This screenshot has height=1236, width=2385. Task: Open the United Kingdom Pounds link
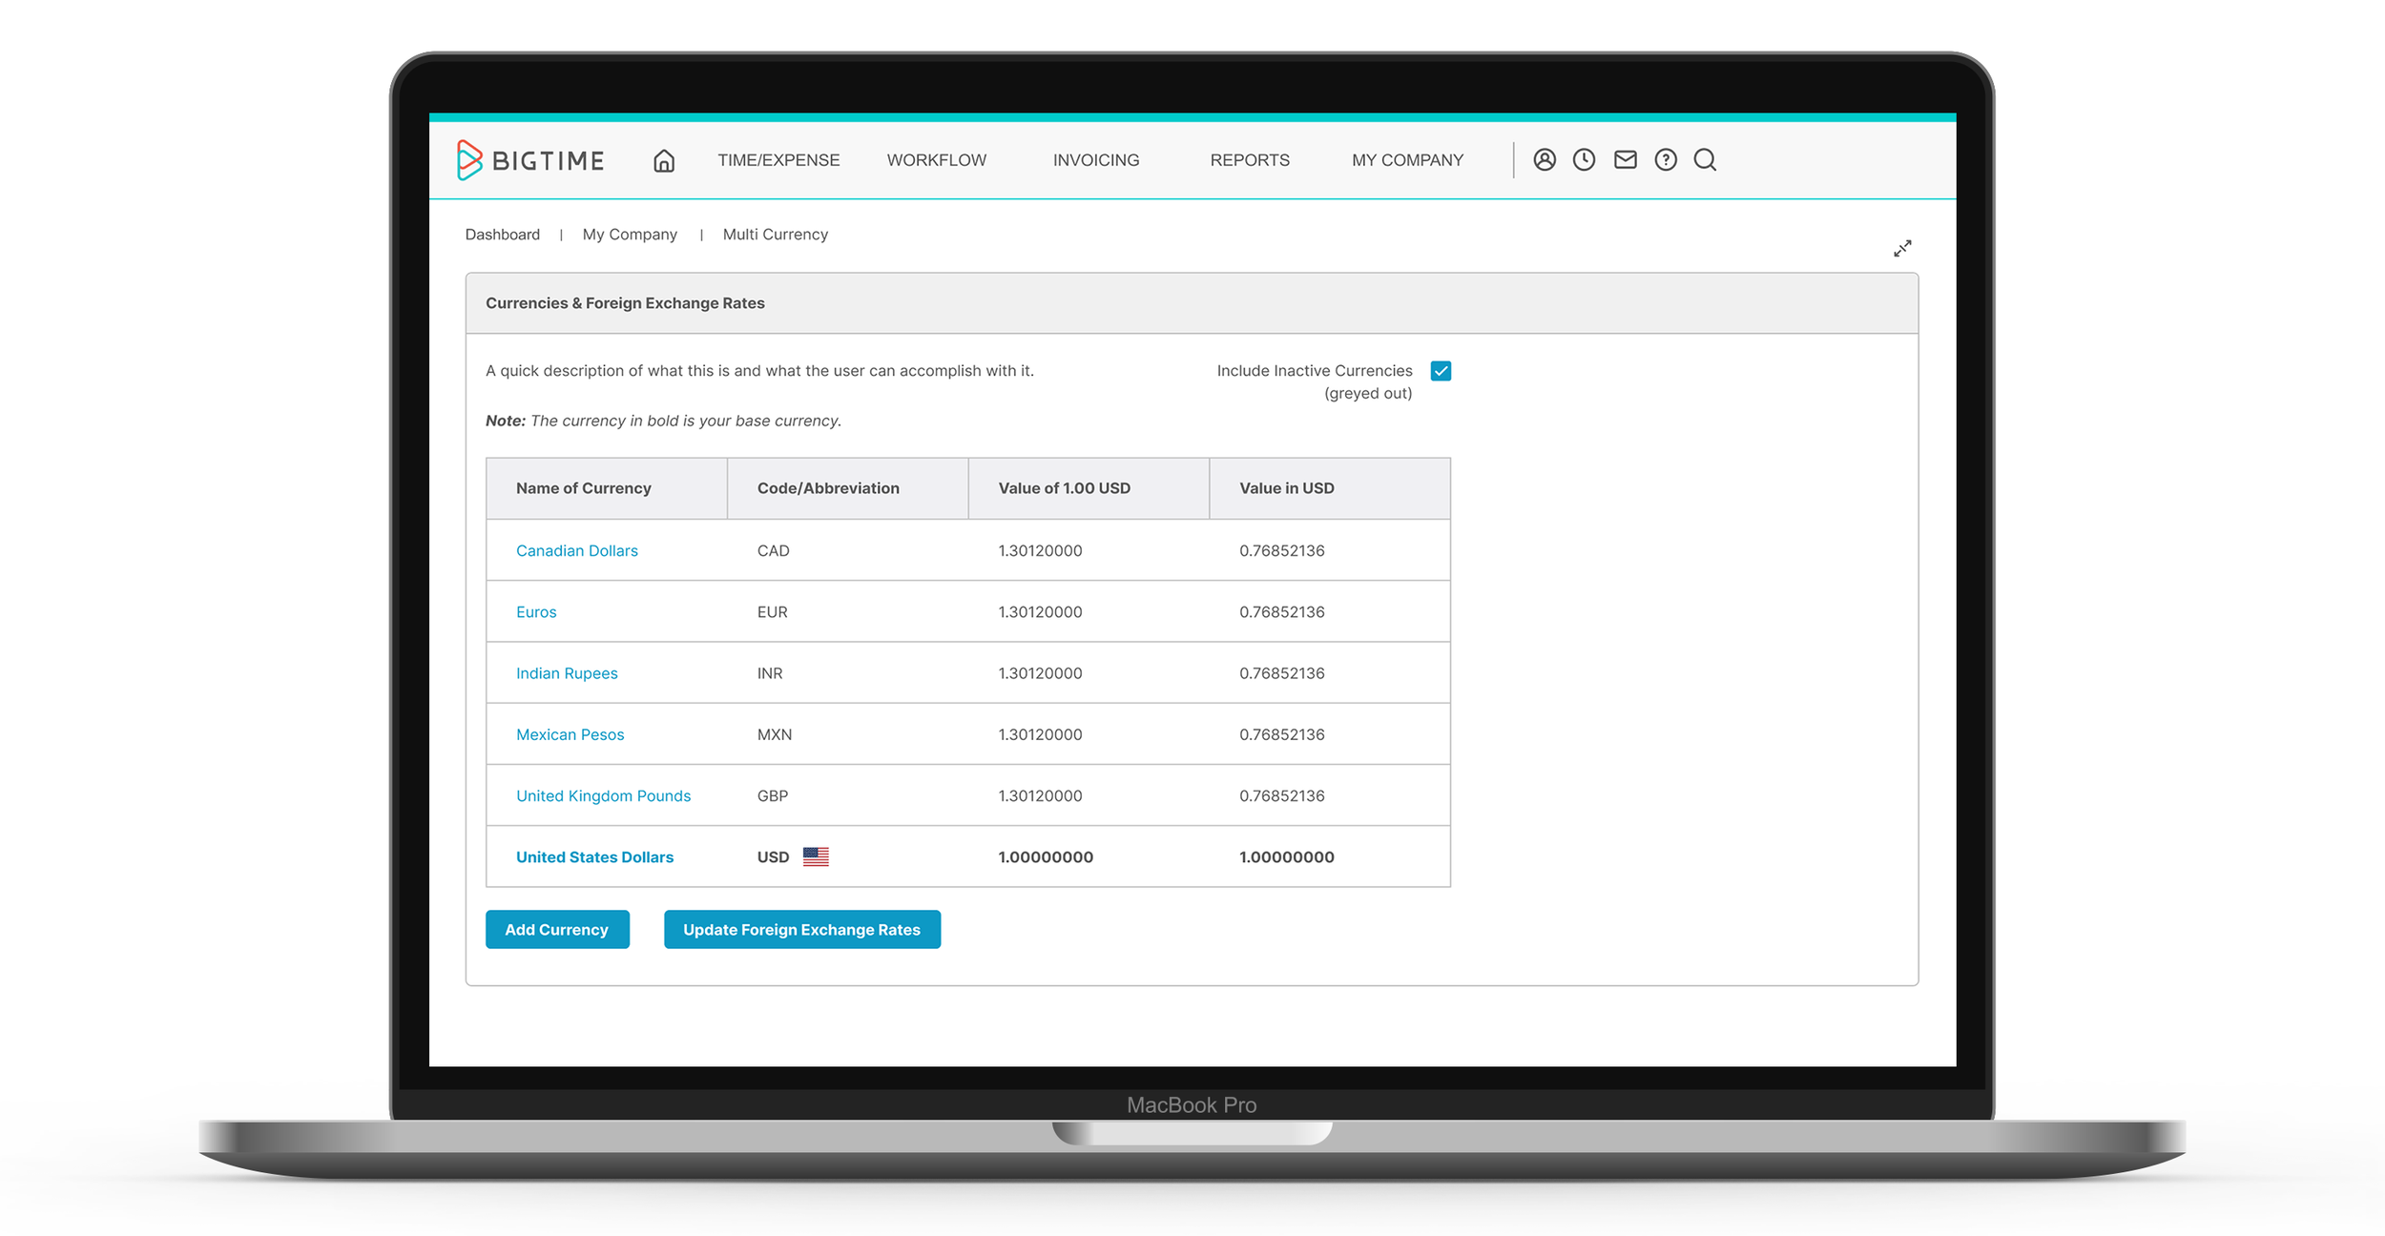point(604,795)
